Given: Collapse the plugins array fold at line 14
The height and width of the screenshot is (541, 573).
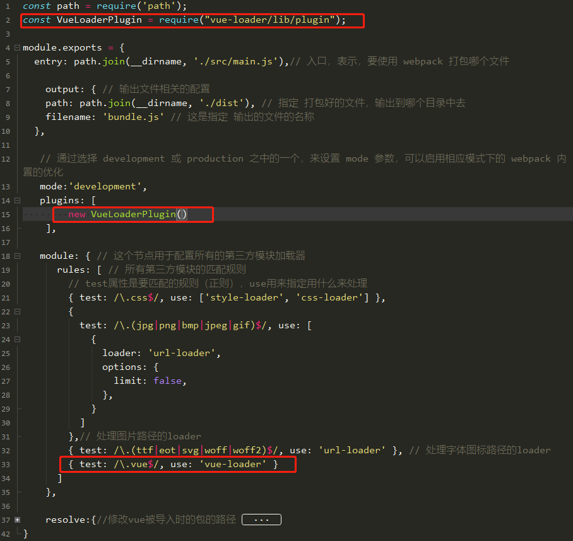Looking at the screenshot, I should [17, 200].
